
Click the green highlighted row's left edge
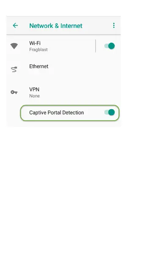(x=21, y=113)
